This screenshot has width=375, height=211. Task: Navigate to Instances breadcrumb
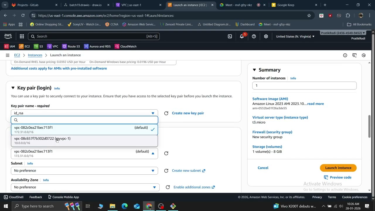[x=35, y=55]
